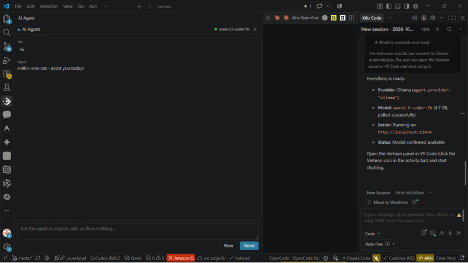Open the wave-pattern activity bar icon
The height and width of the screenshot is (263, 468).
(6, 170)
